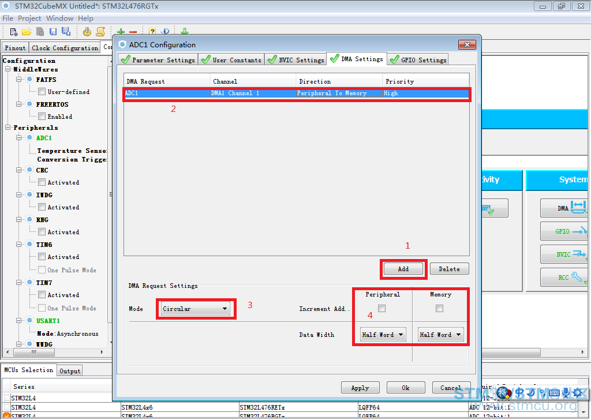Viewport: 591px width, 420px height.
Task: Click the greyed import project toolbar icon
Action: tap(40, 32)
